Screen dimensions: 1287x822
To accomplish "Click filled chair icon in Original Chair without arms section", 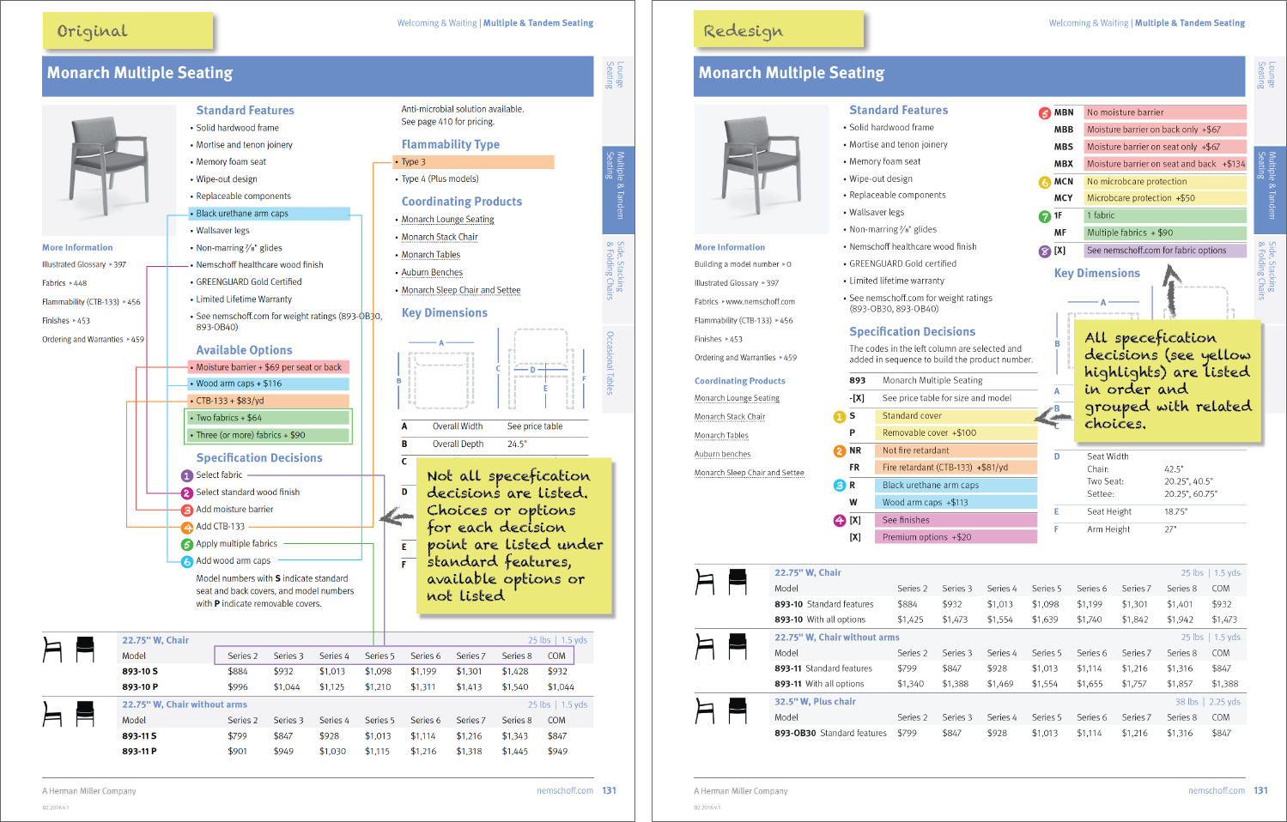I will (85, 714).
